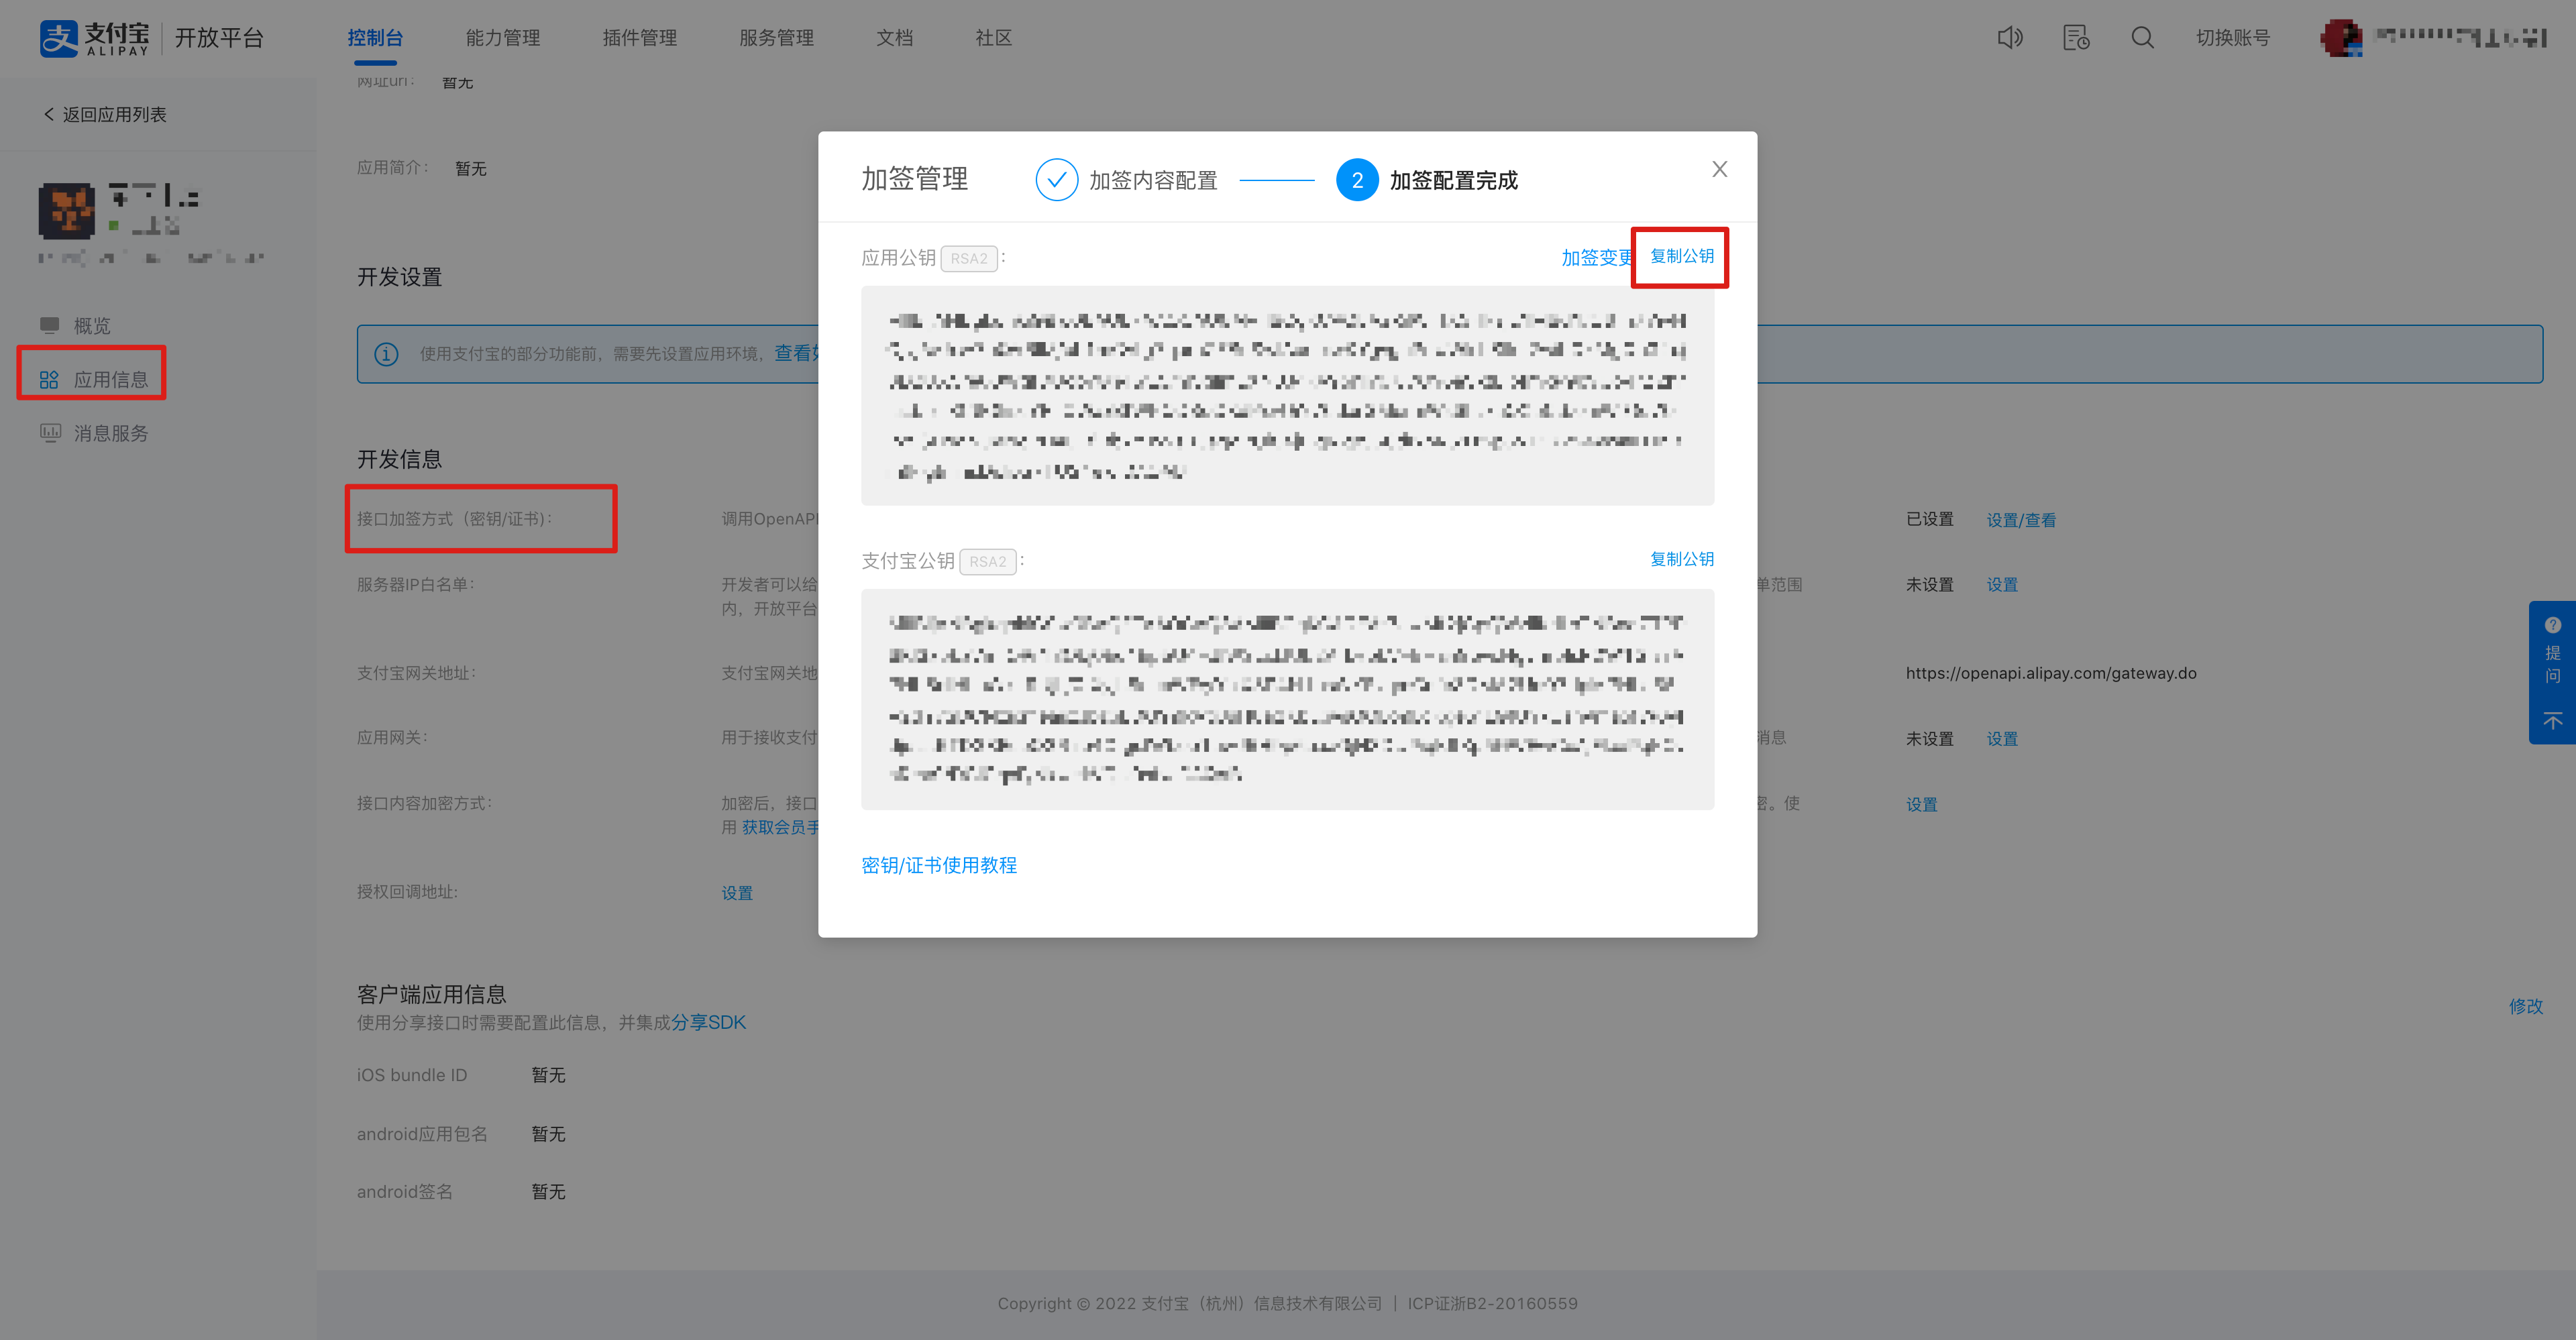Open the user avatar in header
The image size is (2576, 1340).
2341,38
